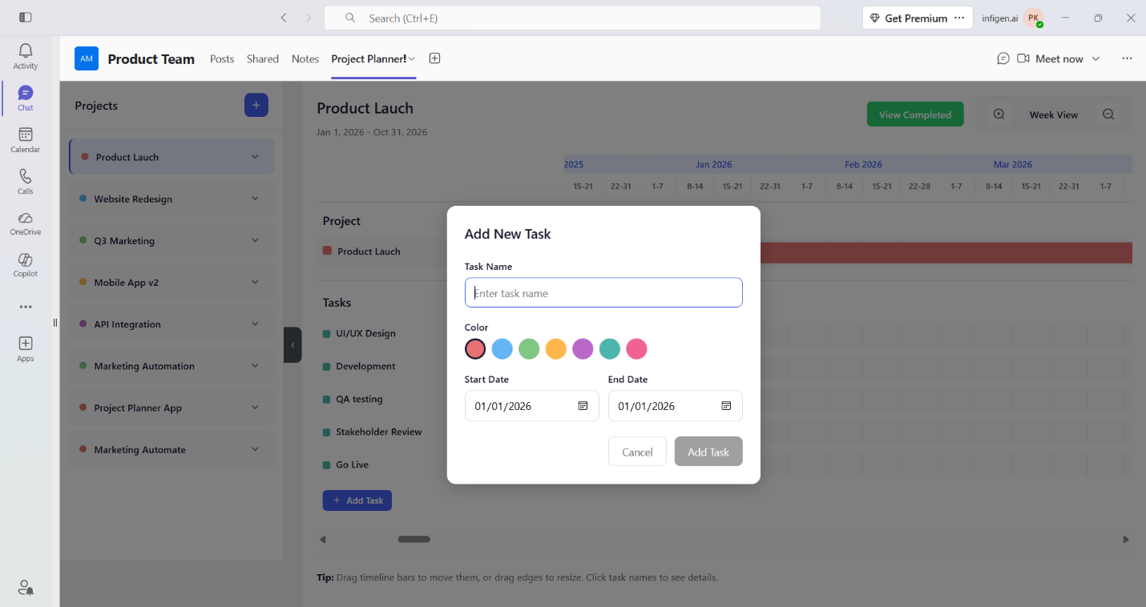Image resolution: width=1146 pixels, height=607 pixels.
Task: Pick the pink color swatch
Action: pyautogui.click(x=636, y=349)
